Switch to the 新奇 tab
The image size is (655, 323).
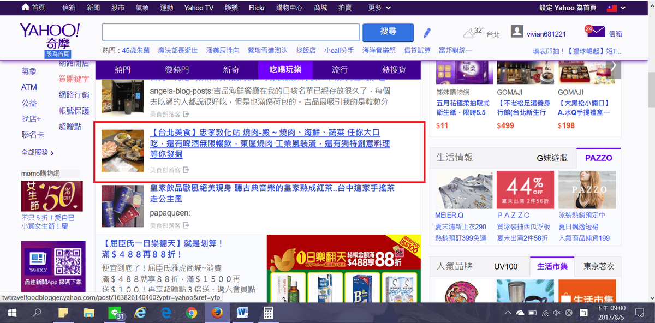[x=231, y=70]
